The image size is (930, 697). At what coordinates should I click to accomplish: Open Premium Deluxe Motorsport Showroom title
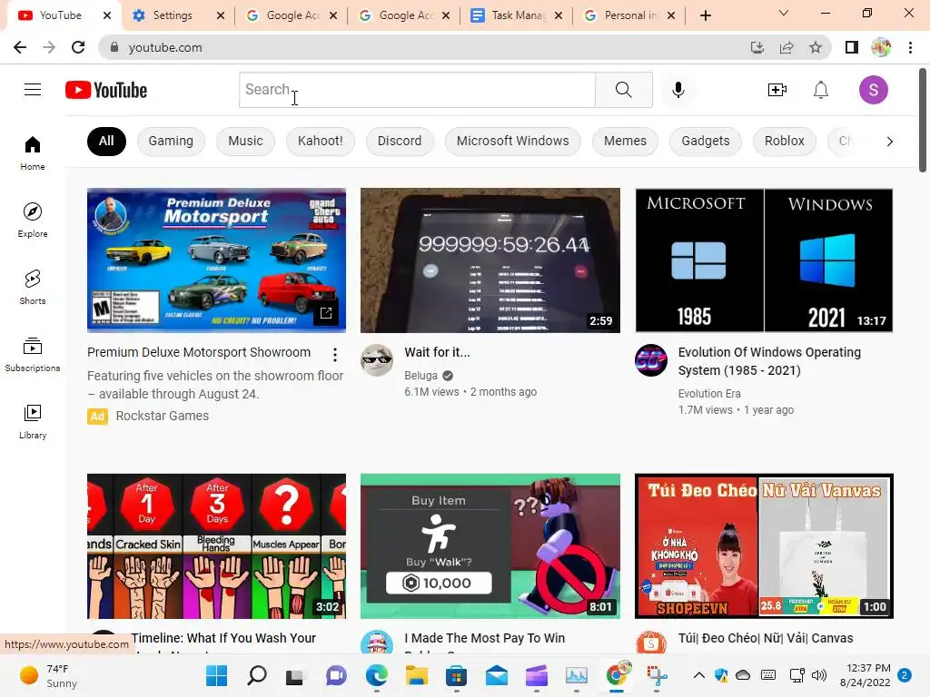(199, 352)
